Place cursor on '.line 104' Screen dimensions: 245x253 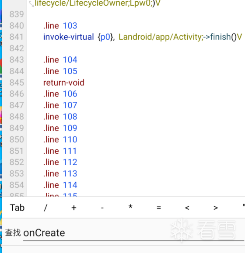60,60
